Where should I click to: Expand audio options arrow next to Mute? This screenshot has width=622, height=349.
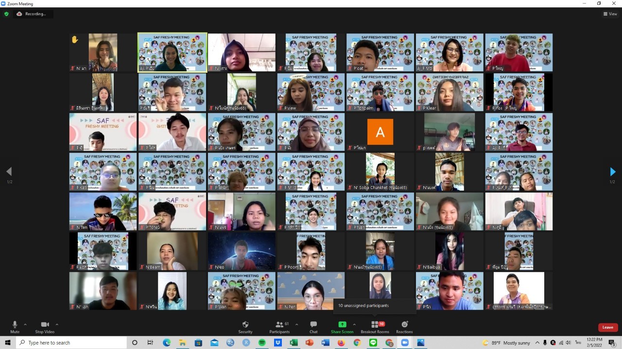tap(25, 325)
